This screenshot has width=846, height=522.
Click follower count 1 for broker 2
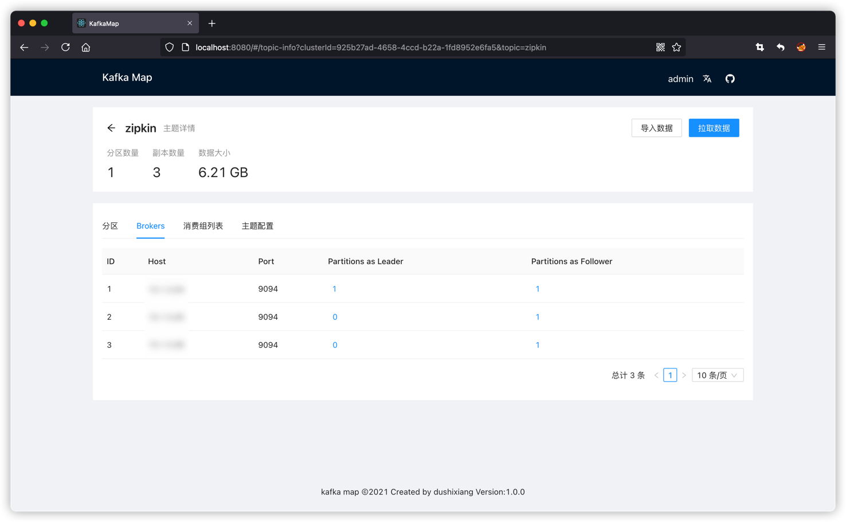click(537, 317)
